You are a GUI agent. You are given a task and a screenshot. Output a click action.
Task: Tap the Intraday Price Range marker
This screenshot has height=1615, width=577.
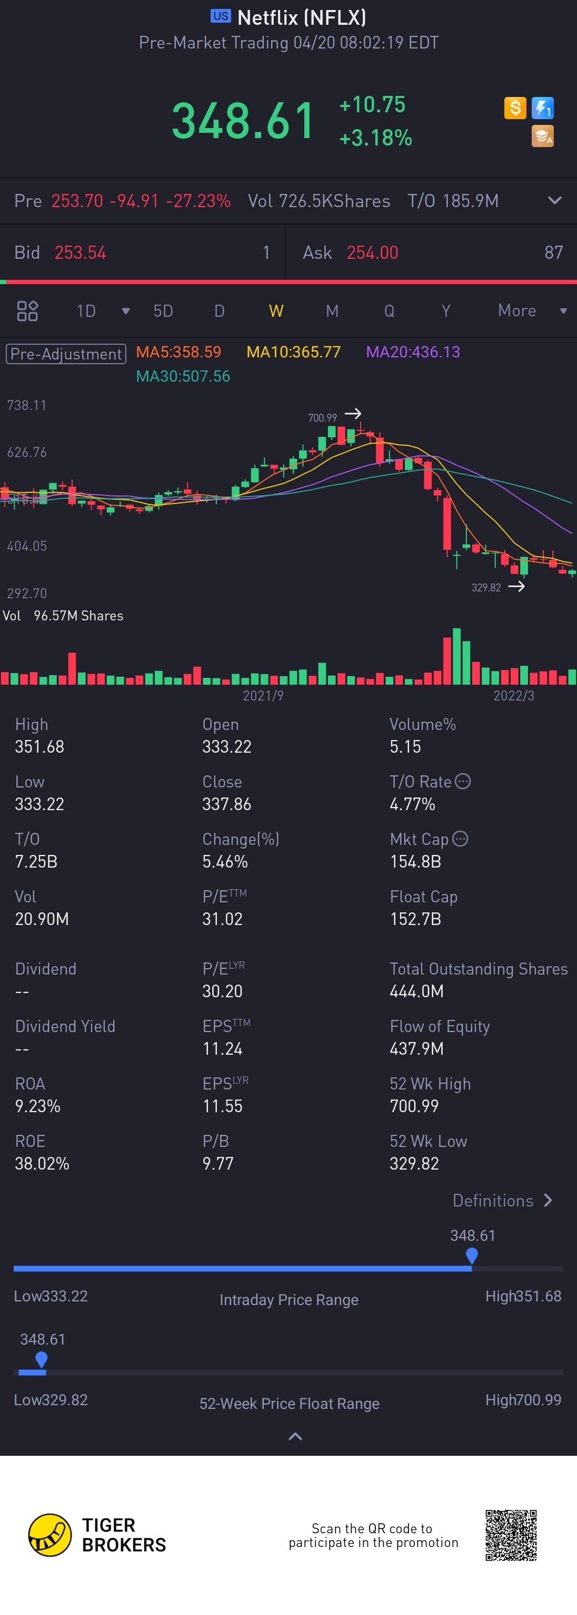tap(472, 1255)
